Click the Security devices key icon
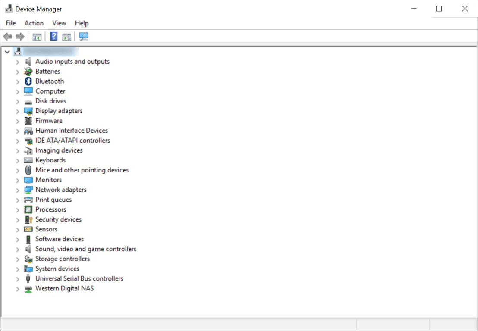This screenshot has height=331, width=478. (28, 220)
